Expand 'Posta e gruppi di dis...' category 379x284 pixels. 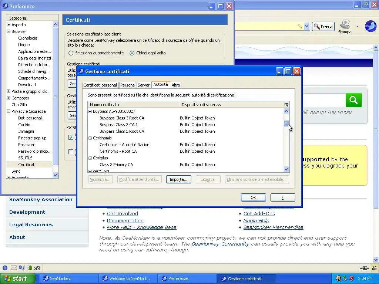pyautogui.click(x=9, y=91)
